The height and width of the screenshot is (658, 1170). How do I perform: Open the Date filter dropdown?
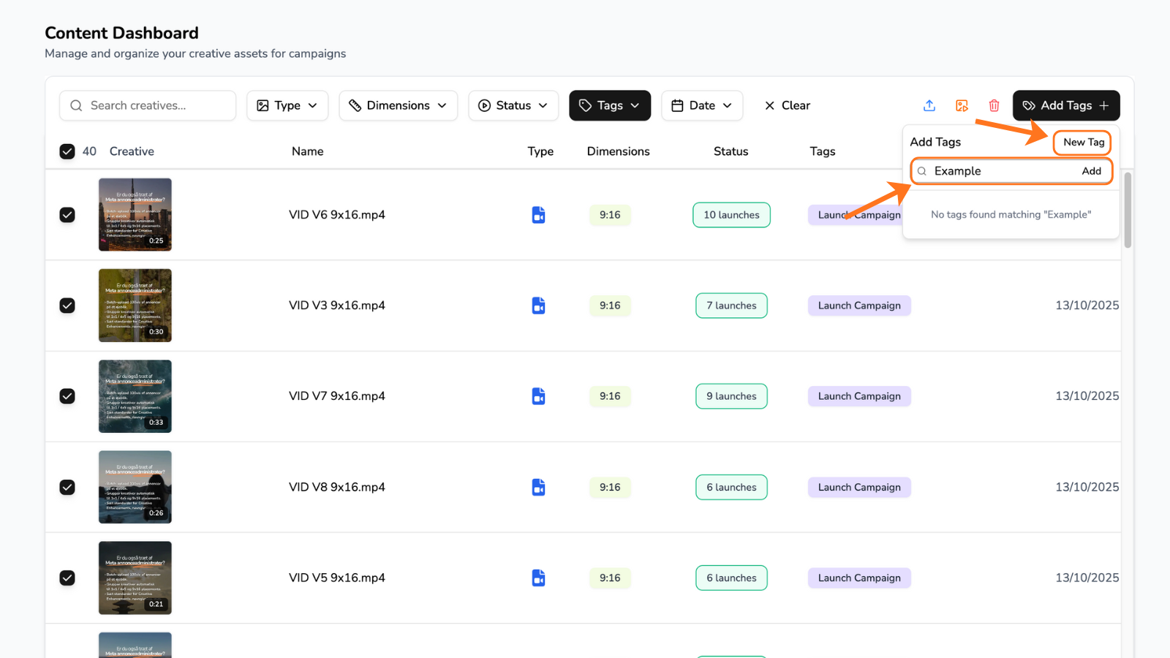coord(702,105)
